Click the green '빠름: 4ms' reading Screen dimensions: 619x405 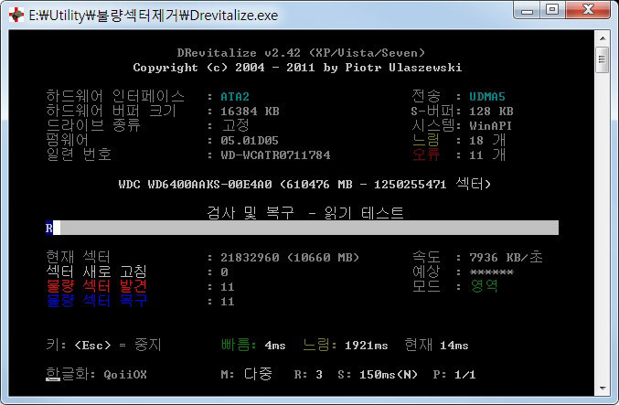coord(253,345)
